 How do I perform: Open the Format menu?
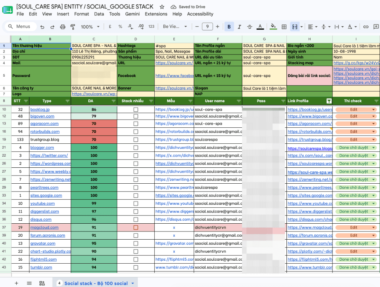[x=82, y=14]
